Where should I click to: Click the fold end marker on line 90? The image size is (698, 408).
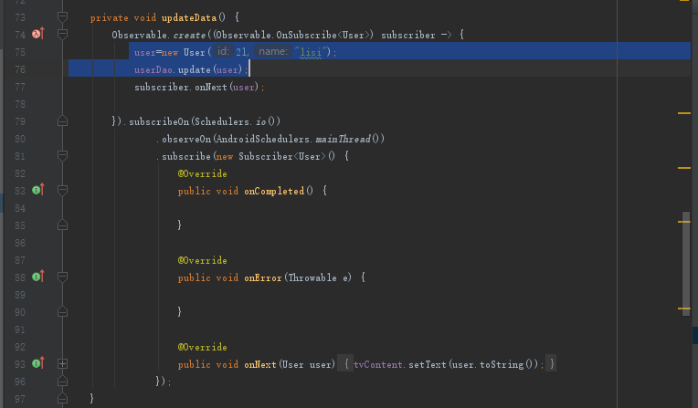pos(62,312)
